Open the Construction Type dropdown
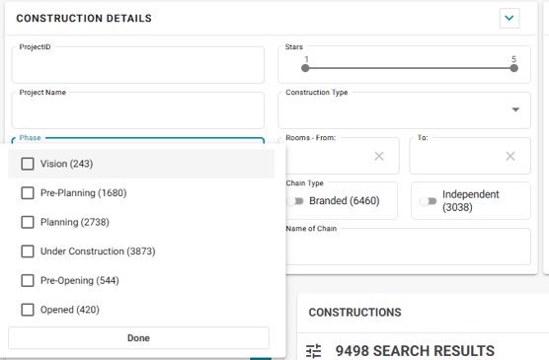This screenshot has height=360, width=549. (x=404, y=110)
